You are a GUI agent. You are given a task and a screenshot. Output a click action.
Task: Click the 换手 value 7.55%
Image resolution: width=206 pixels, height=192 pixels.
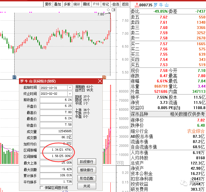click(x=162, y=98)
